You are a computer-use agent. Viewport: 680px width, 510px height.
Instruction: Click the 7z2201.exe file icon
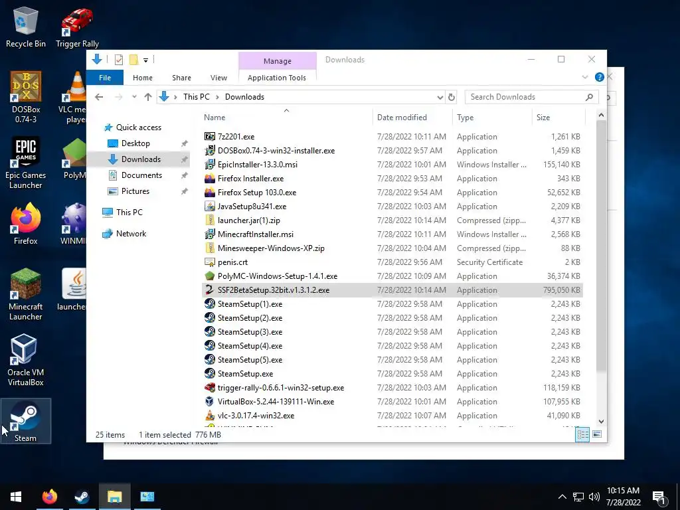click(209, 137)
